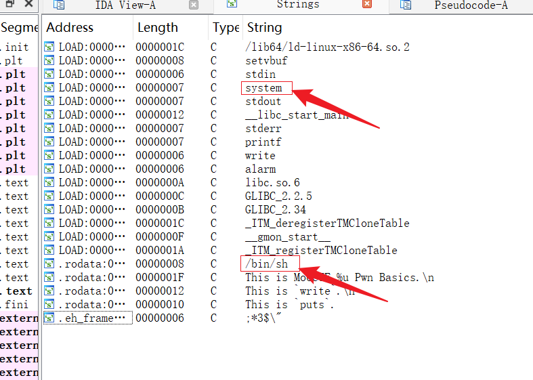This screenshot has height=380, width=533.
Task: Select the /bin/sh string entry
Action: [x=267, y=263]
